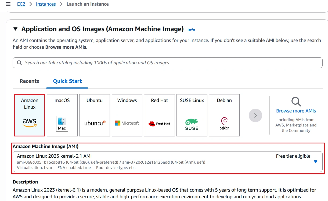The height and width of the screenshot is (201, 328).
Task: Open the AMI selection dropdown arrow
Action: coord(316,162)
